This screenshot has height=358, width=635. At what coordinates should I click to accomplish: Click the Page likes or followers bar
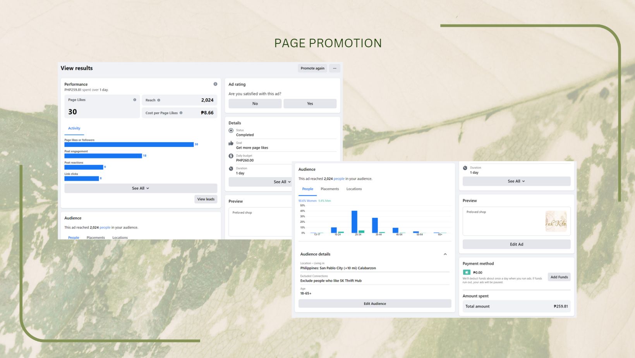[129, 145]
